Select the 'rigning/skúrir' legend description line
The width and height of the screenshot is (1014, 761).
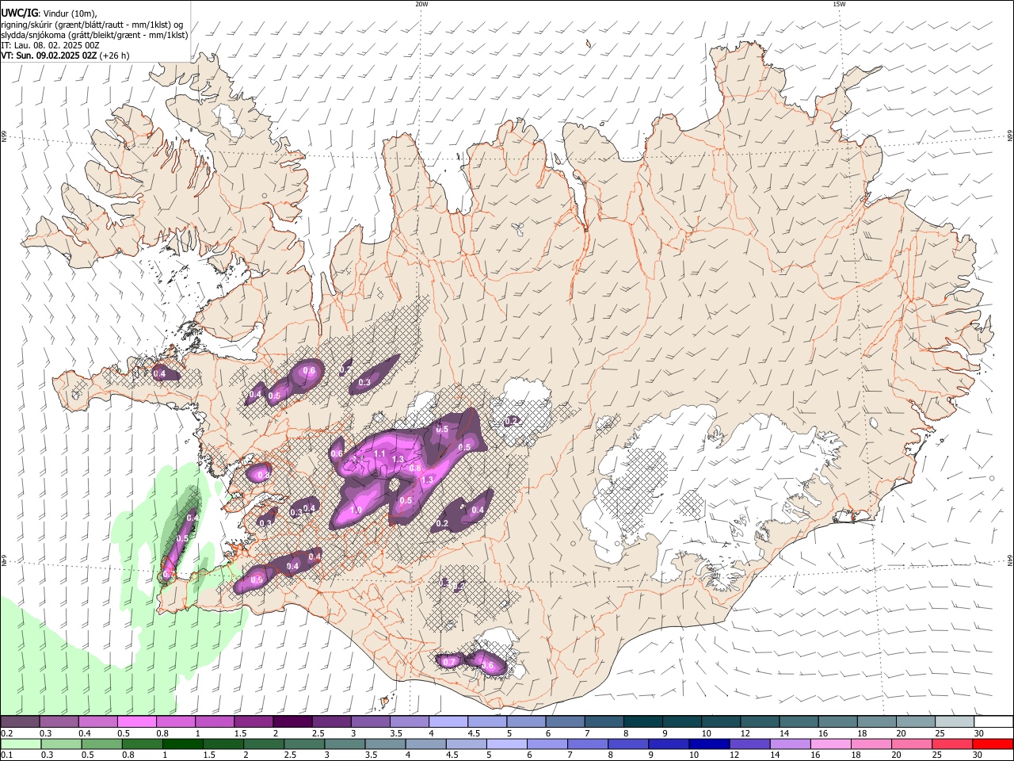coord(93,25)
